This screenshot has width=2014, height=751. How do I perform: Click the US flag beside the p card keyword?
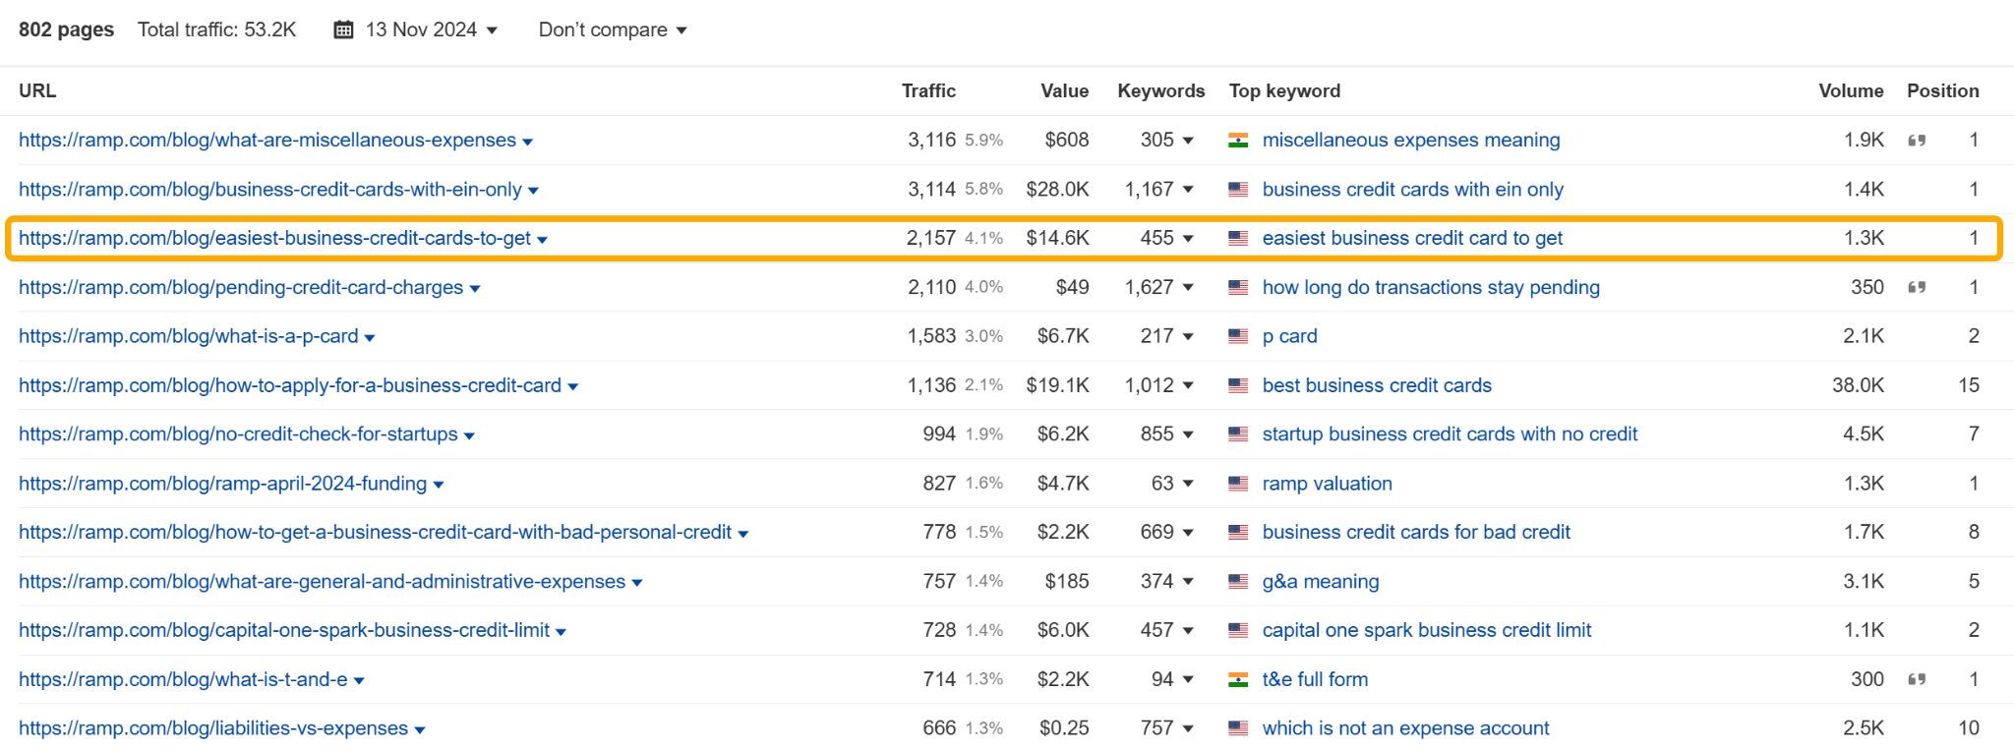point(1239,336)
